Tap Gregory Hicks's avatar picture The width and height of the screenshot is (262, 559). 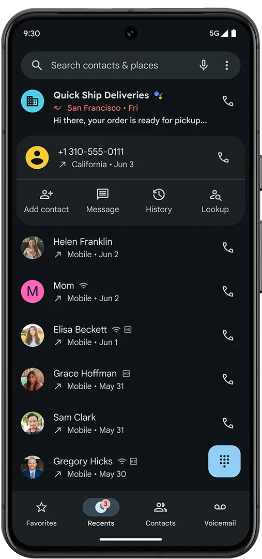(33, 467)
